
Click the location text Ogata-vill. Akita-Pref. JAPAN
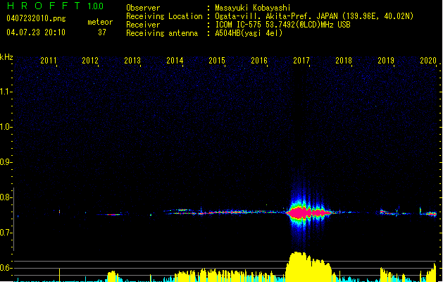[276, 16]
